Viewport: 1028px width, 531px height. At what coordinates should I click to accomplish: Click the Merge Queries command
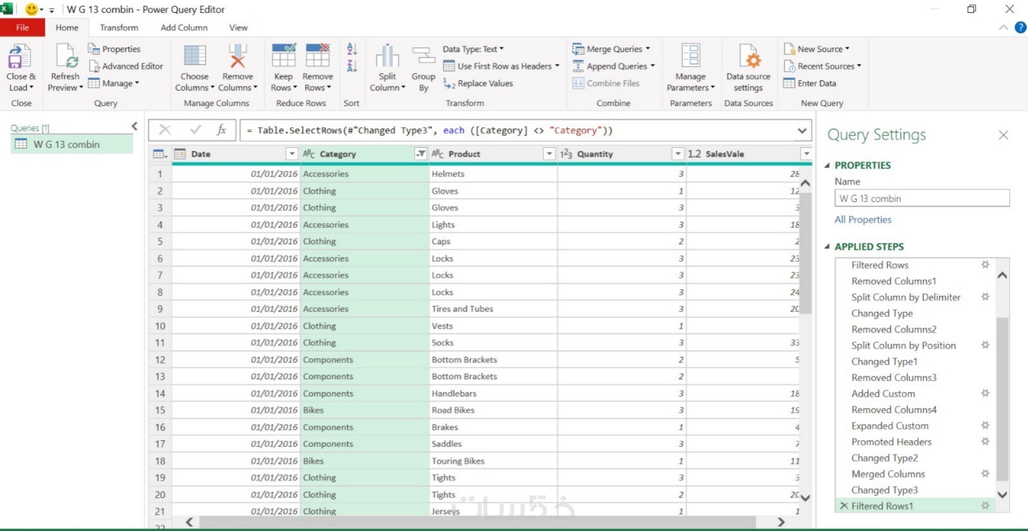(611, 49)
